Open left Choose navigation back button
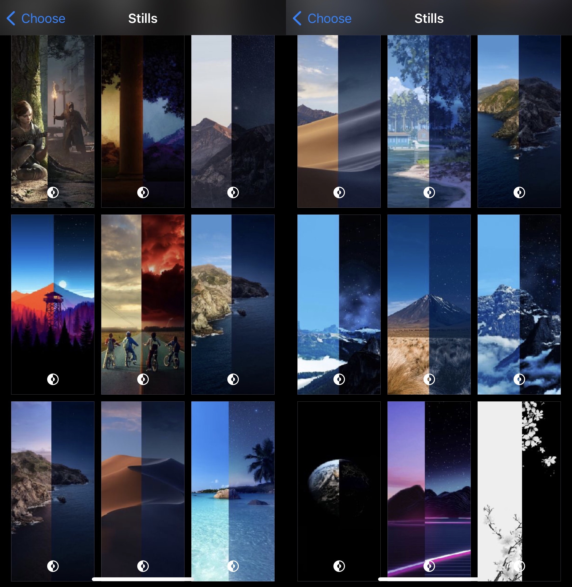Viewport: 572px width, 587px height. (x=35, y=18)
